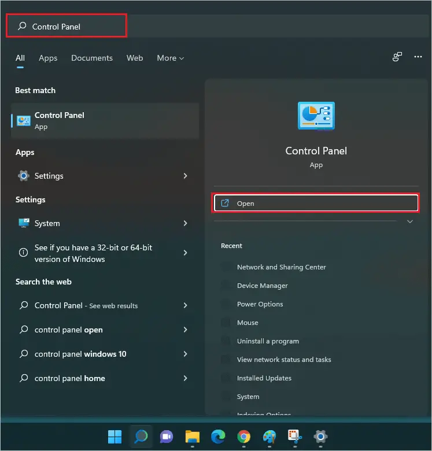Open Teams Chat from taskbar
The image size is (432, 451).
pos(167,437)
